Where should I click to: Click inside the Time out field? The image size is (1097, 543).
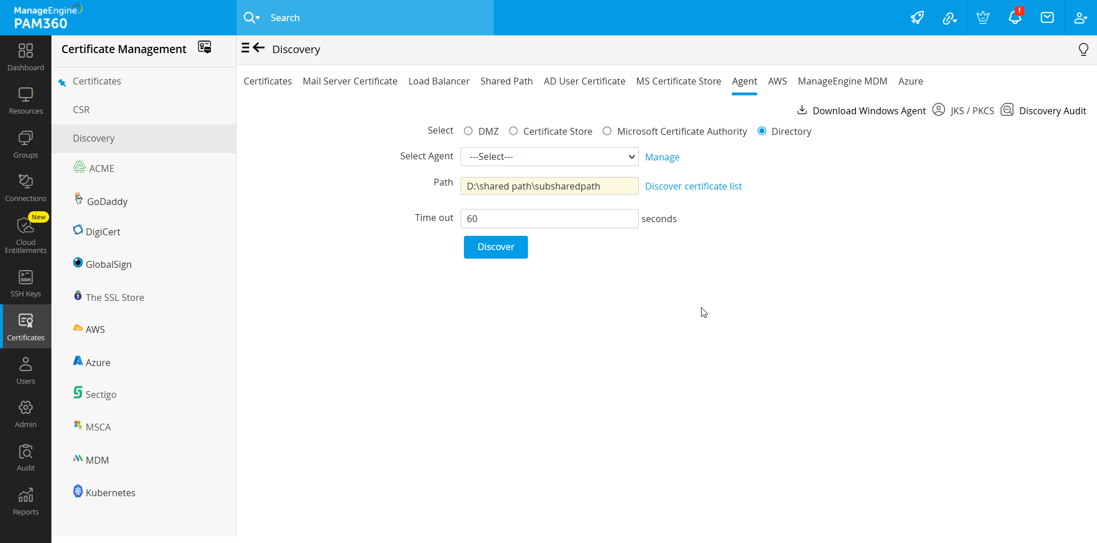tap(548, 218)
